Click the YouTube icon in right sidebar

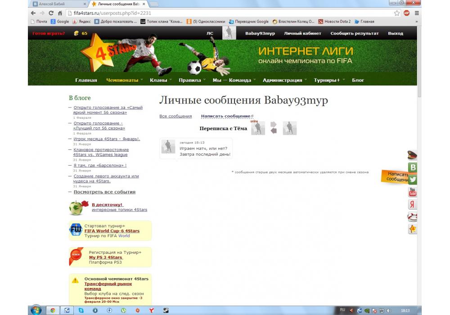pos(412,192)
